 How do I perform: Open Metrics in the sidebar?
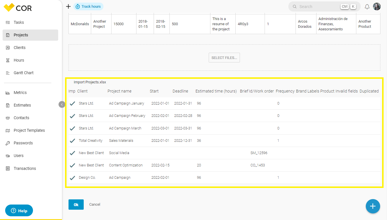pyautogui.click(x=20, y=93)
